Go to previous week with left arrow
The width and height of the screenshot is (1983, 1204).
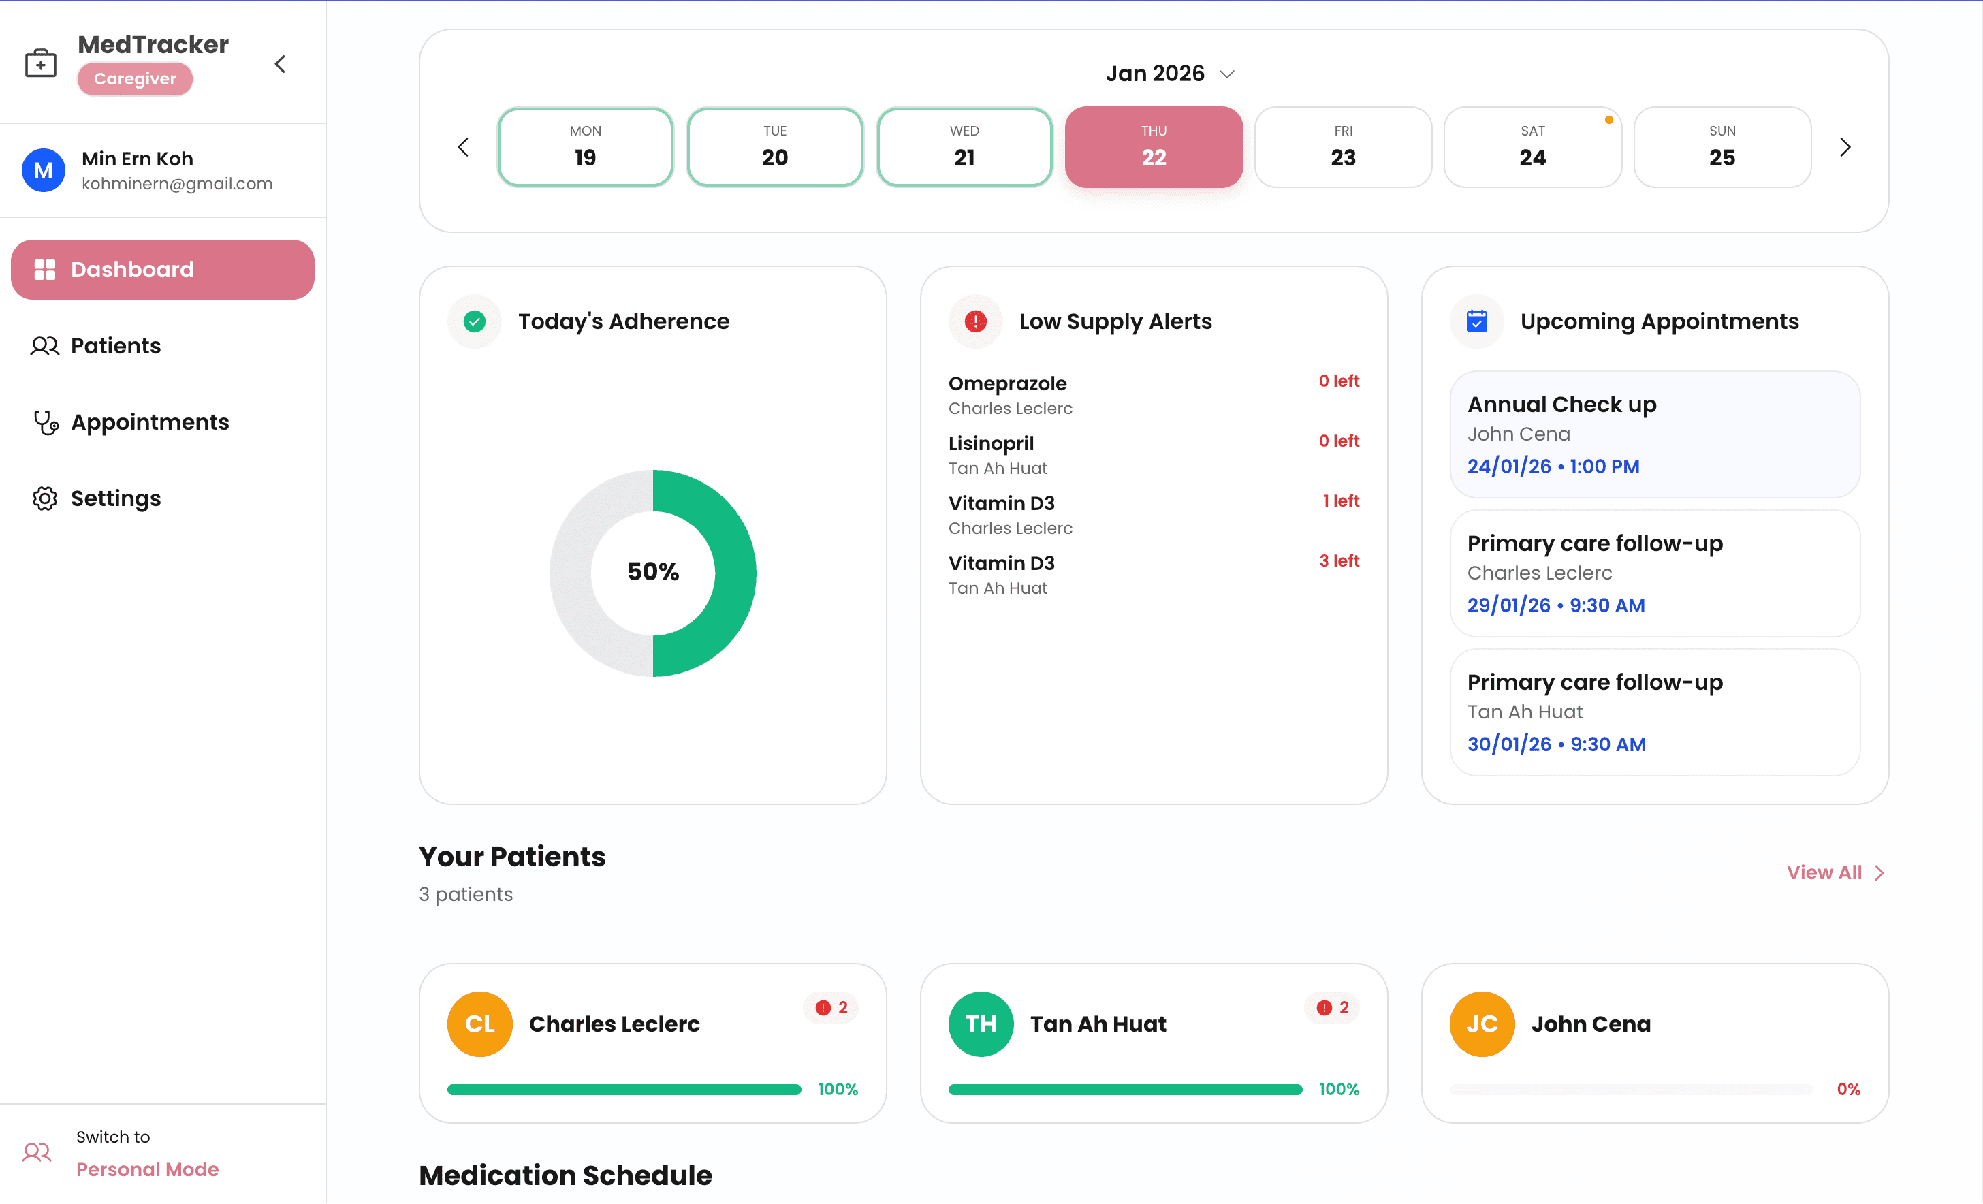coord(463,146)
